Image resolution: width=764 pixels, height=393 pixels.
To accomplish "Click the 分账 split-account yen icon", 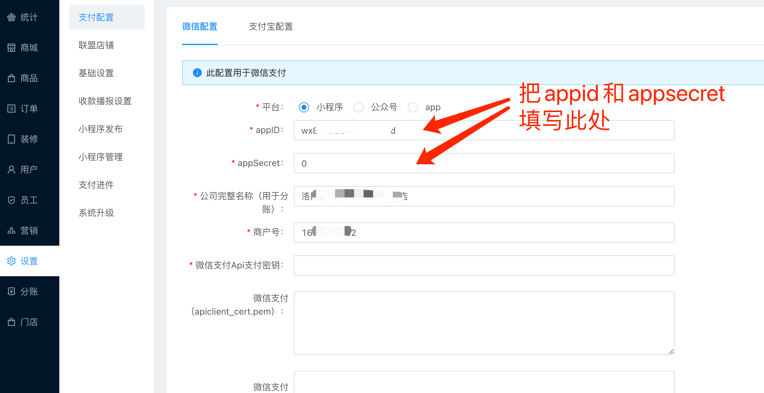I will pyautogui.click(x=11, y=291).
